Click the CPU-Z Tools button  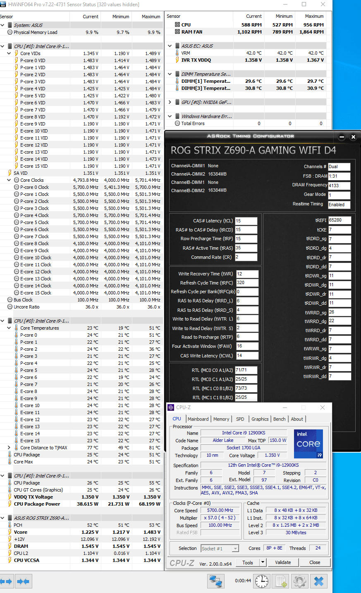pyautogui.click(x=248, y=562)
